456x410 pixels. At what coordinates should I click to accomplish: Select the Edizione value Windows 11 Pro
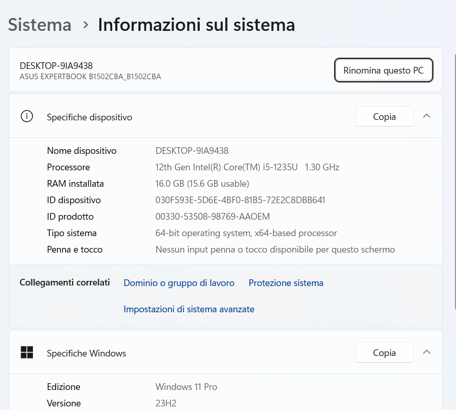point(186,387)
